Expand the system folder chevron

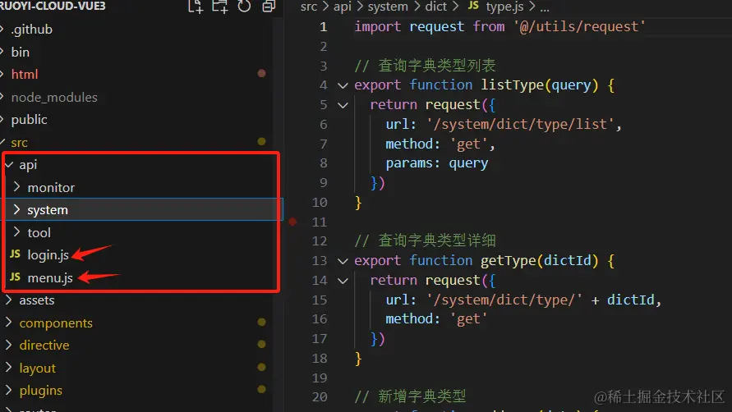[16, 209]
